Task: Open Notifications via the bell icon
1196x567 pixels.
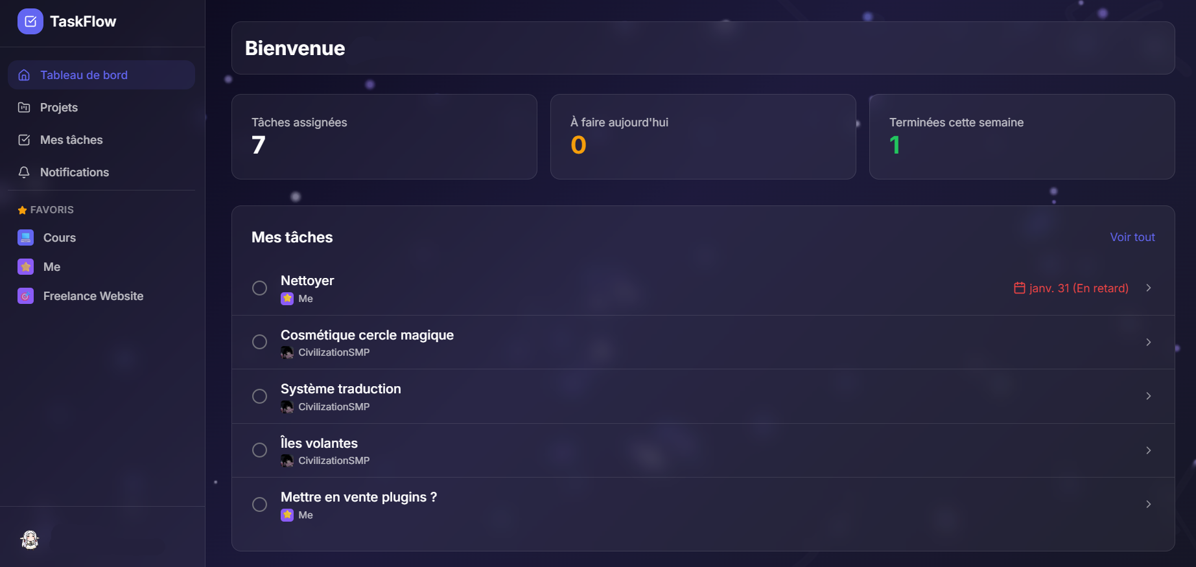Action: coord(24,172)
